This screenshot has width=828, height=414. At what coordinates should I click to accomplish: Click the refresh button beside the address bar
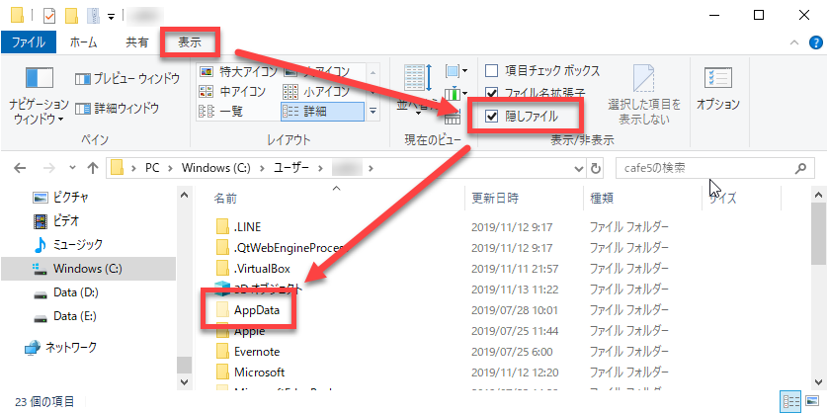[594, 167]
